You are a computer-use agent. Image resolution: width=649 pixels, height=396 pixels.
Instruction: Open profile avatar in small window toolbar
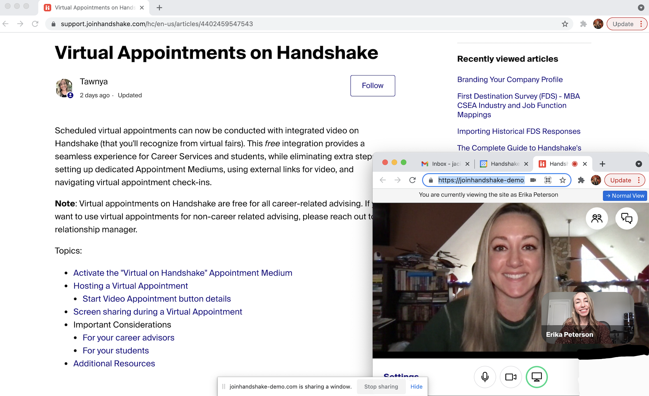pyautogui.click(x=596, y=180)
